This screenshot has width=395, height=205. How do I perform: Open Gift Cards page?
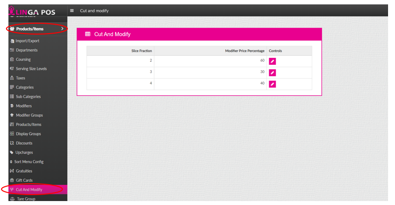tap(24, 180)
